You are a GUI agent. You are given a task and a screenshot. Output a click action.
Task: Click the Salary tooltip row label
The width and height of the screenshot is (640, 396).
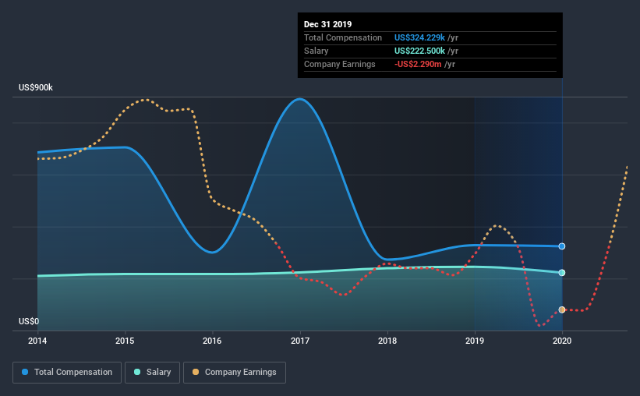pos(316,51)
